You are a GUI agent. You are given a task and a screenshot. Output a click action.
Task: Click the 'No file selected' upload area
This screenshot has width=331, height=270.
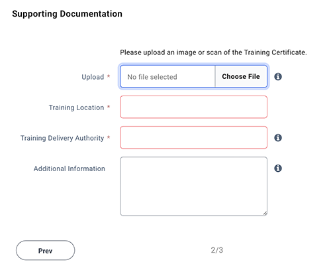tap(167, 76)
